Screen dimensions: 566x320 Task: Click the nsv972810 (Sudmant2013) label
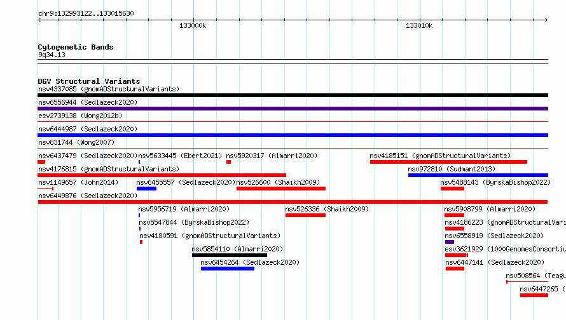[x=452, y=169]
